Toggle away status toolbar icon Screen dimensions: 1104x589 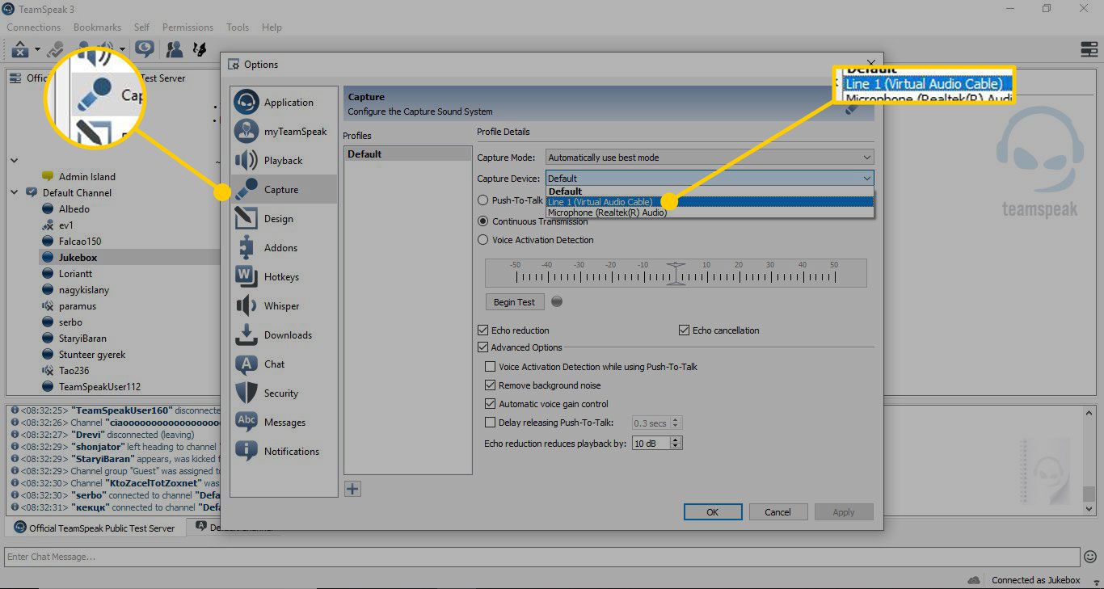coord(20,49)
